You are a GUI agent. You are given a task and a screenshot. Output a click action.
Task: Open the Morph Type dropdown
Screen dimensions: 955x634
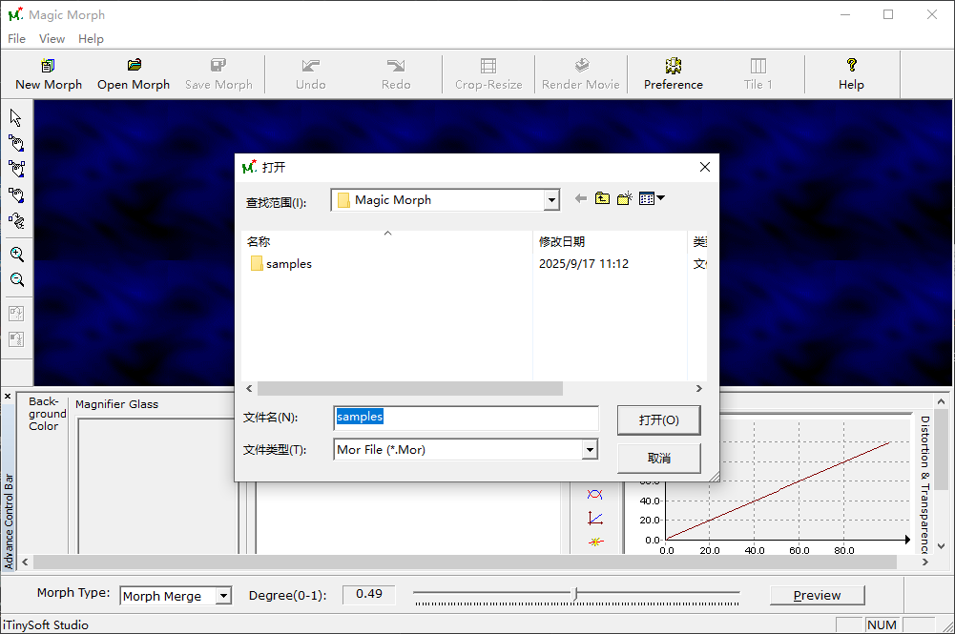(223, 596)
